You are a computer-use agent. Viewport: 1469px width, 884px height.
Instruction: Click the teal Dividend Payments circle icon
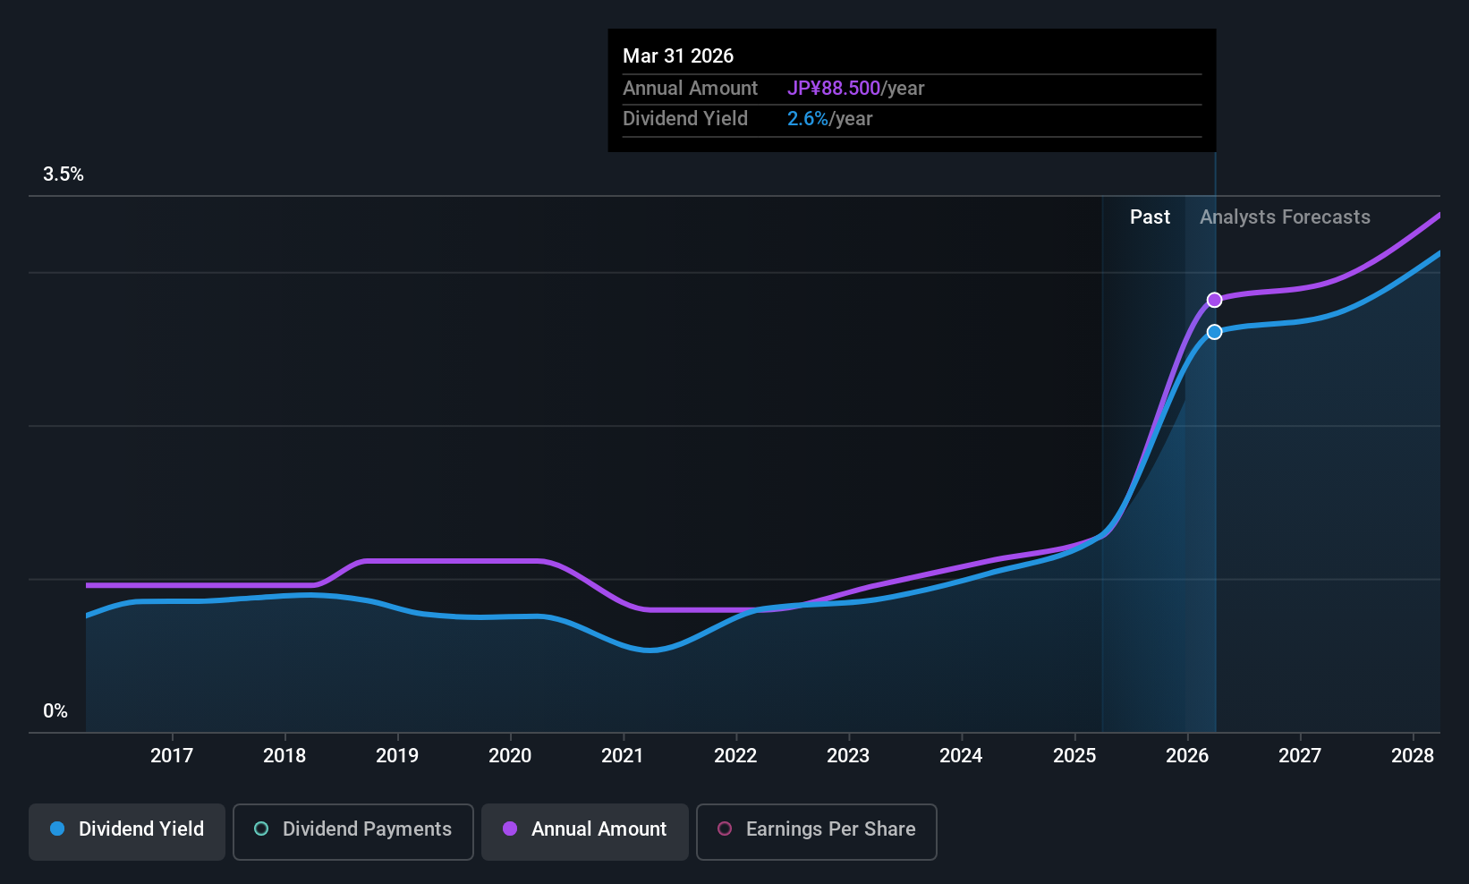point(261,829)
